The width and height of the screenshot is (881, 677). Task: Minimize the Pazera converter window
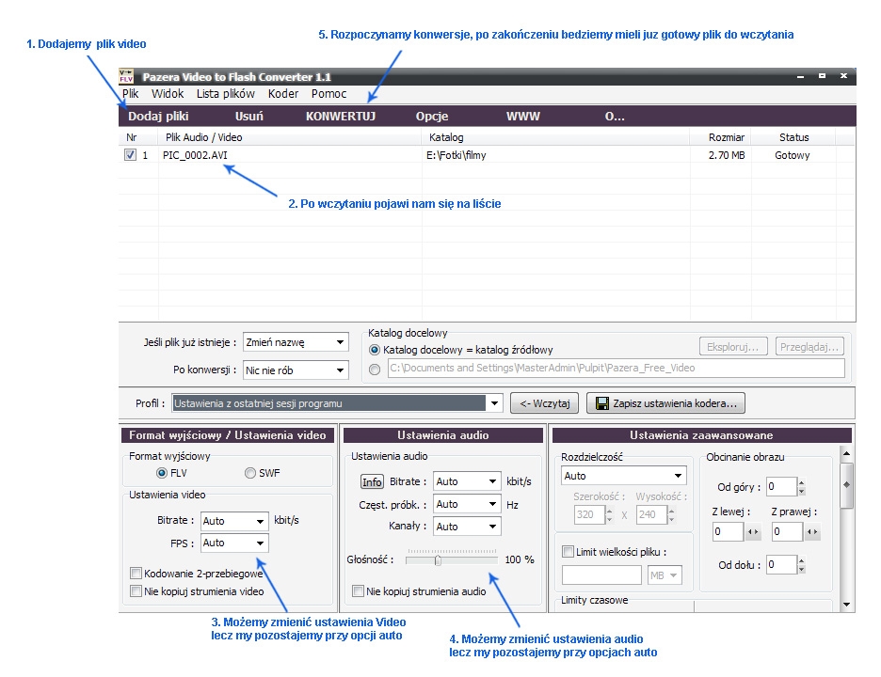click(800, 76)
